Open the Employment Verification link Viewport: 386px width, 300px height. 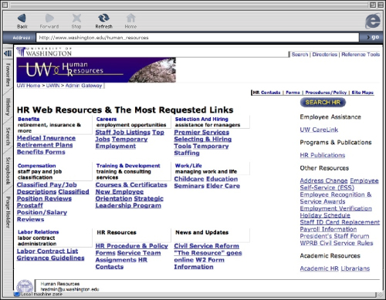tap(336, 208)
